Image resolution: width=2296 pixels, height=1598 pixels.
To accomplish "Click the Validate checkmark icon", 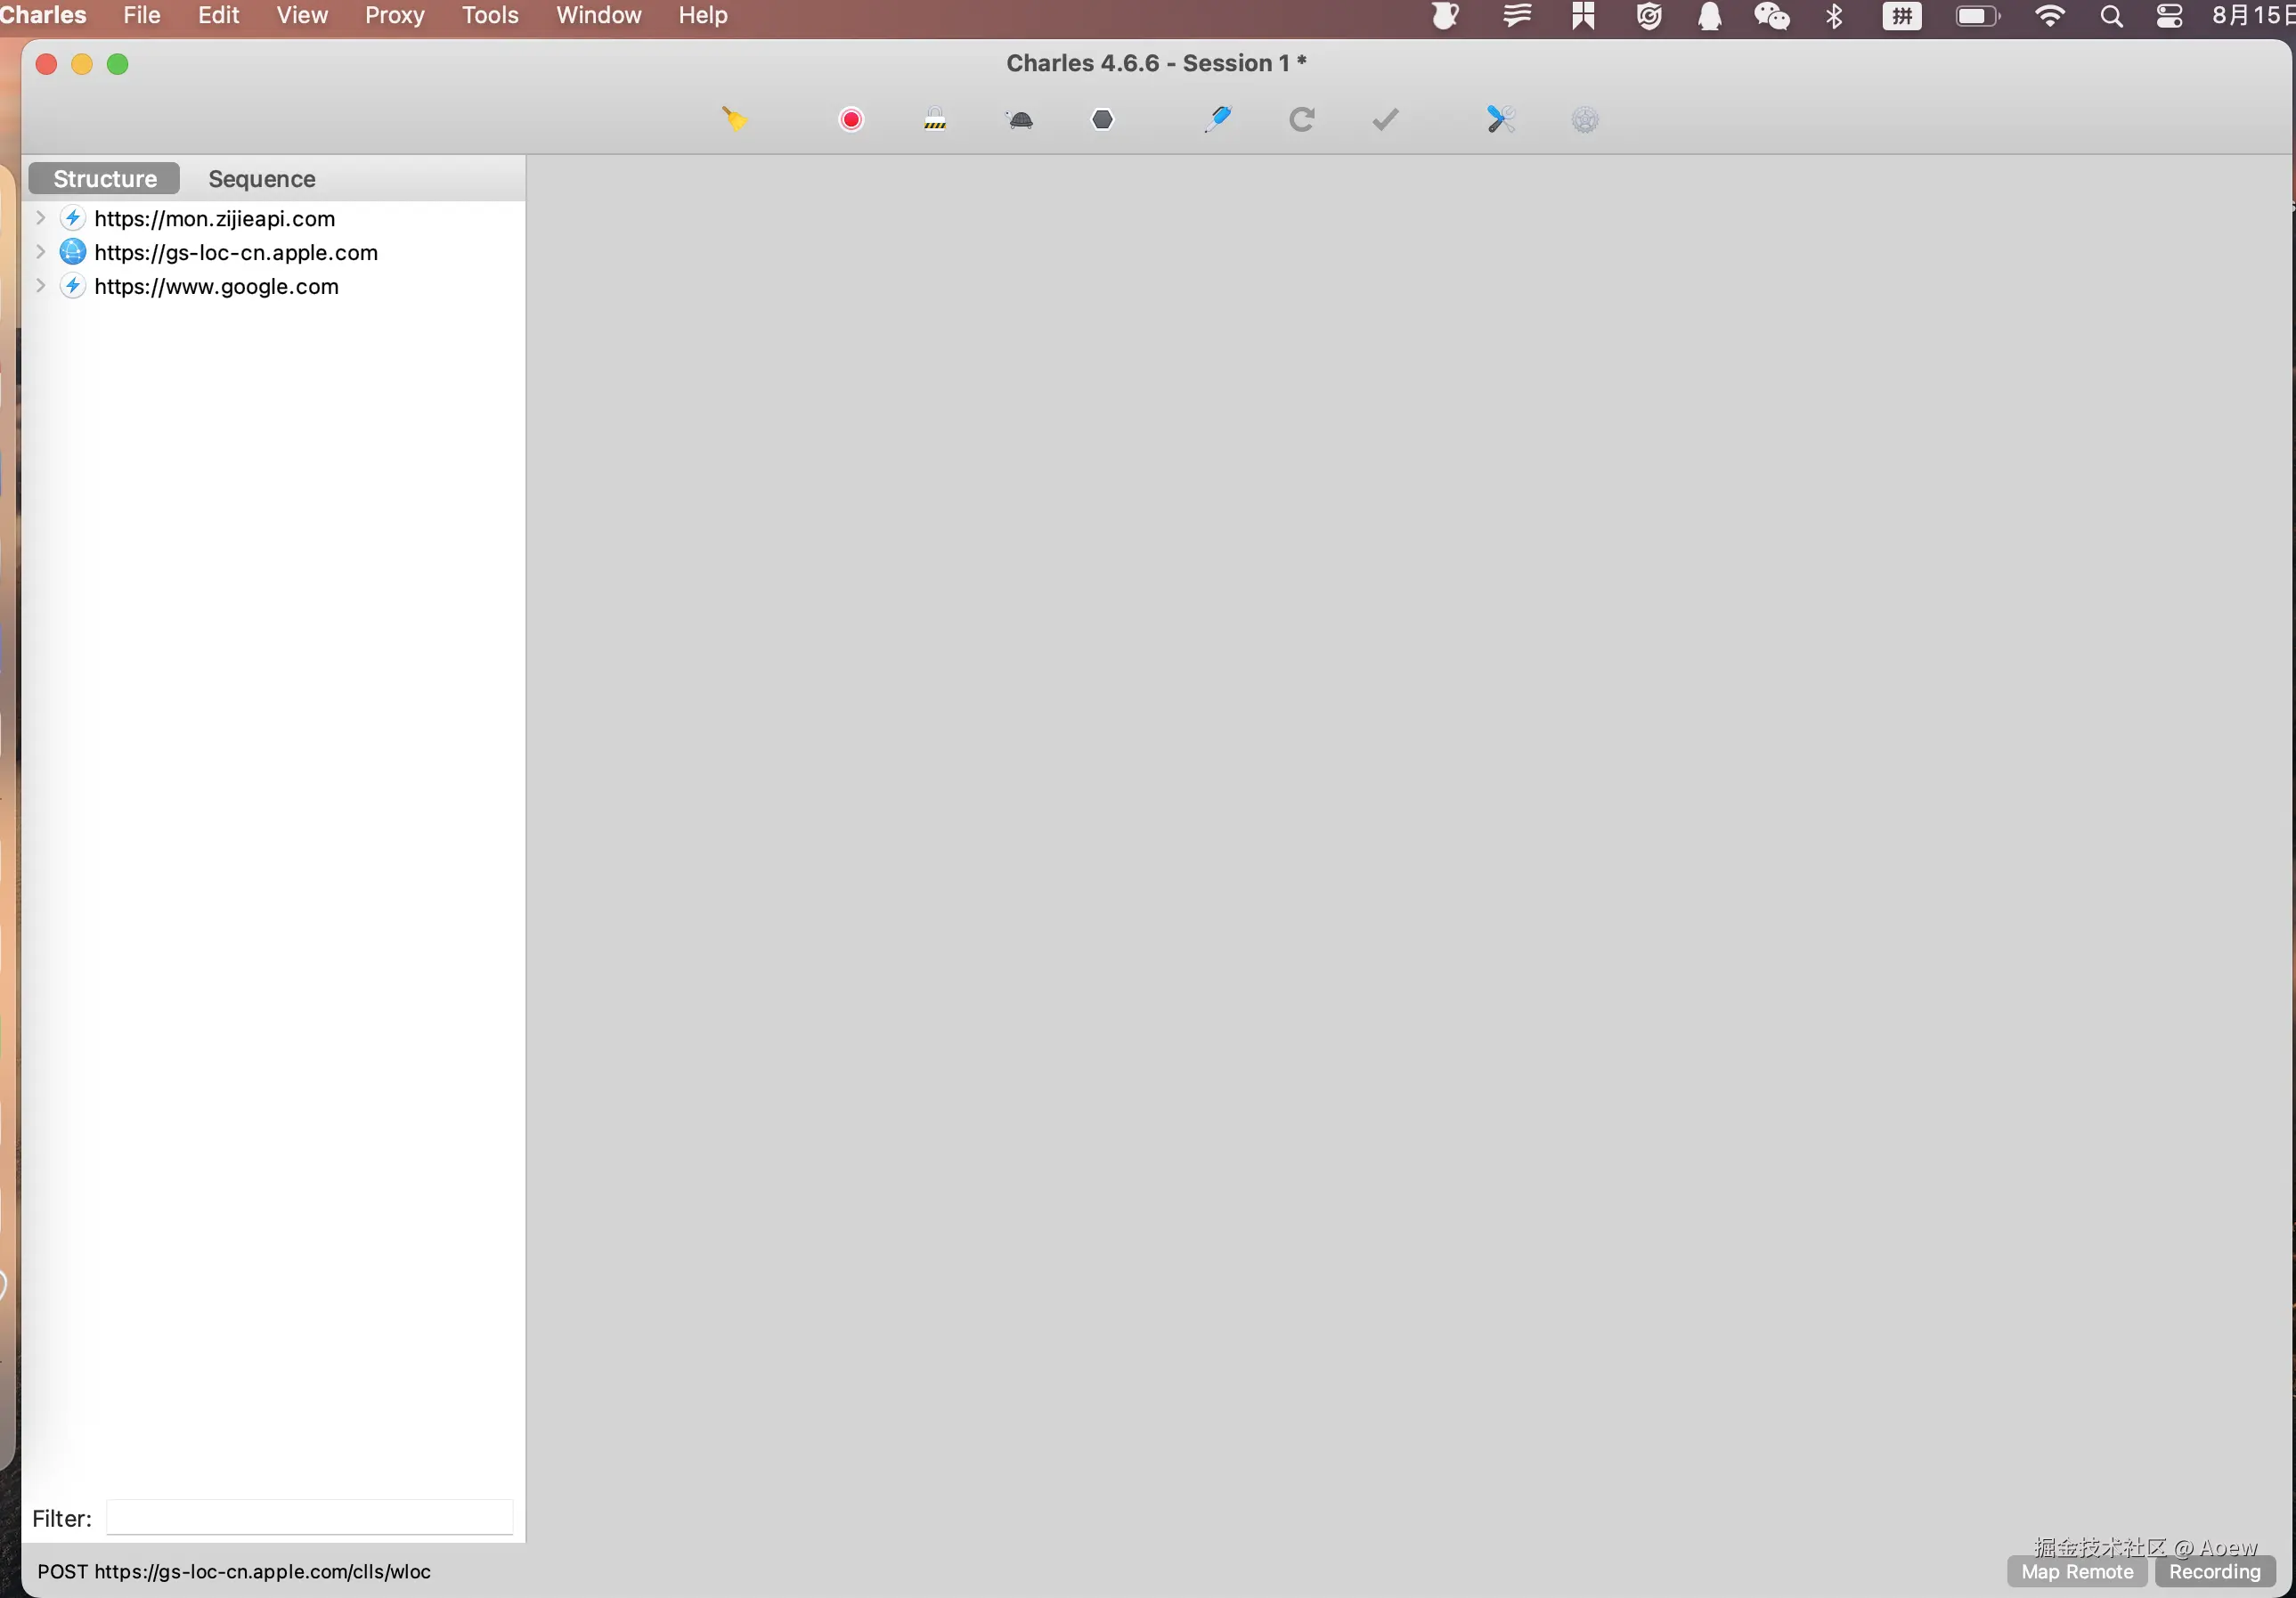I will [1385, 120].
